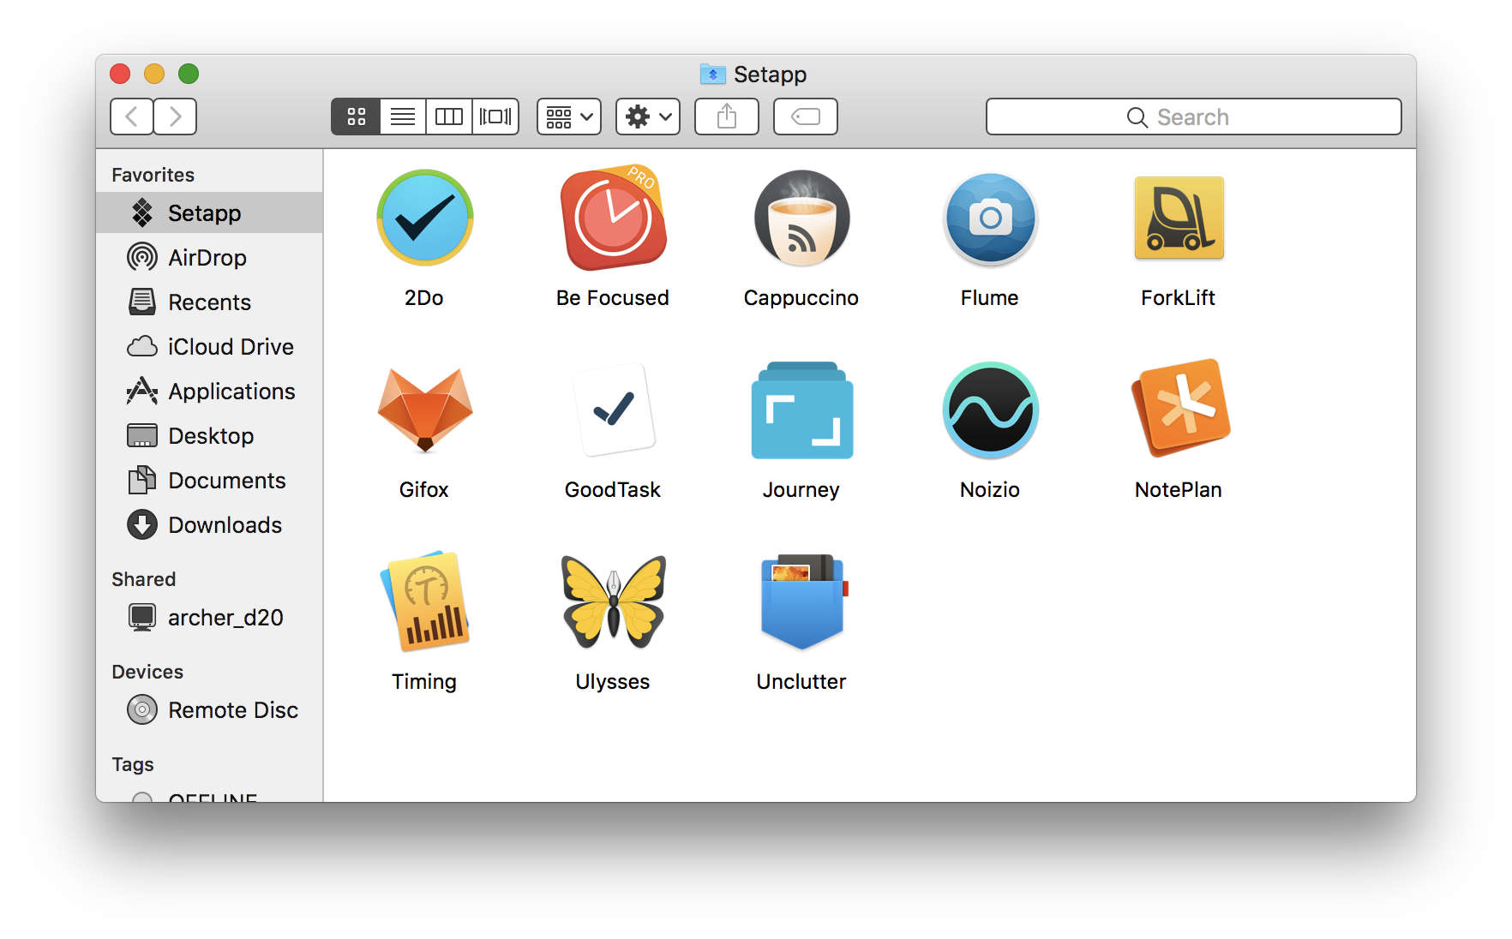
Task: Close the window with the red button
Action: point(120,74)
